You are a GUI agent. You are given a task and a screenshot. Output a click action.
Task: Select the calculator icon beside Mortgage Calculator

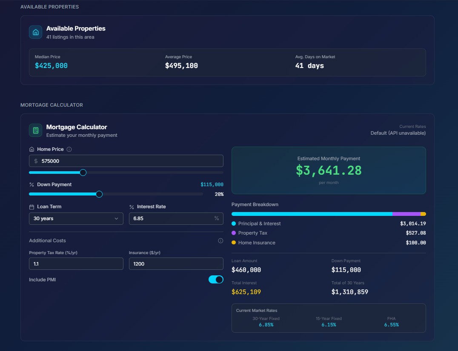[x=35, y=130]
